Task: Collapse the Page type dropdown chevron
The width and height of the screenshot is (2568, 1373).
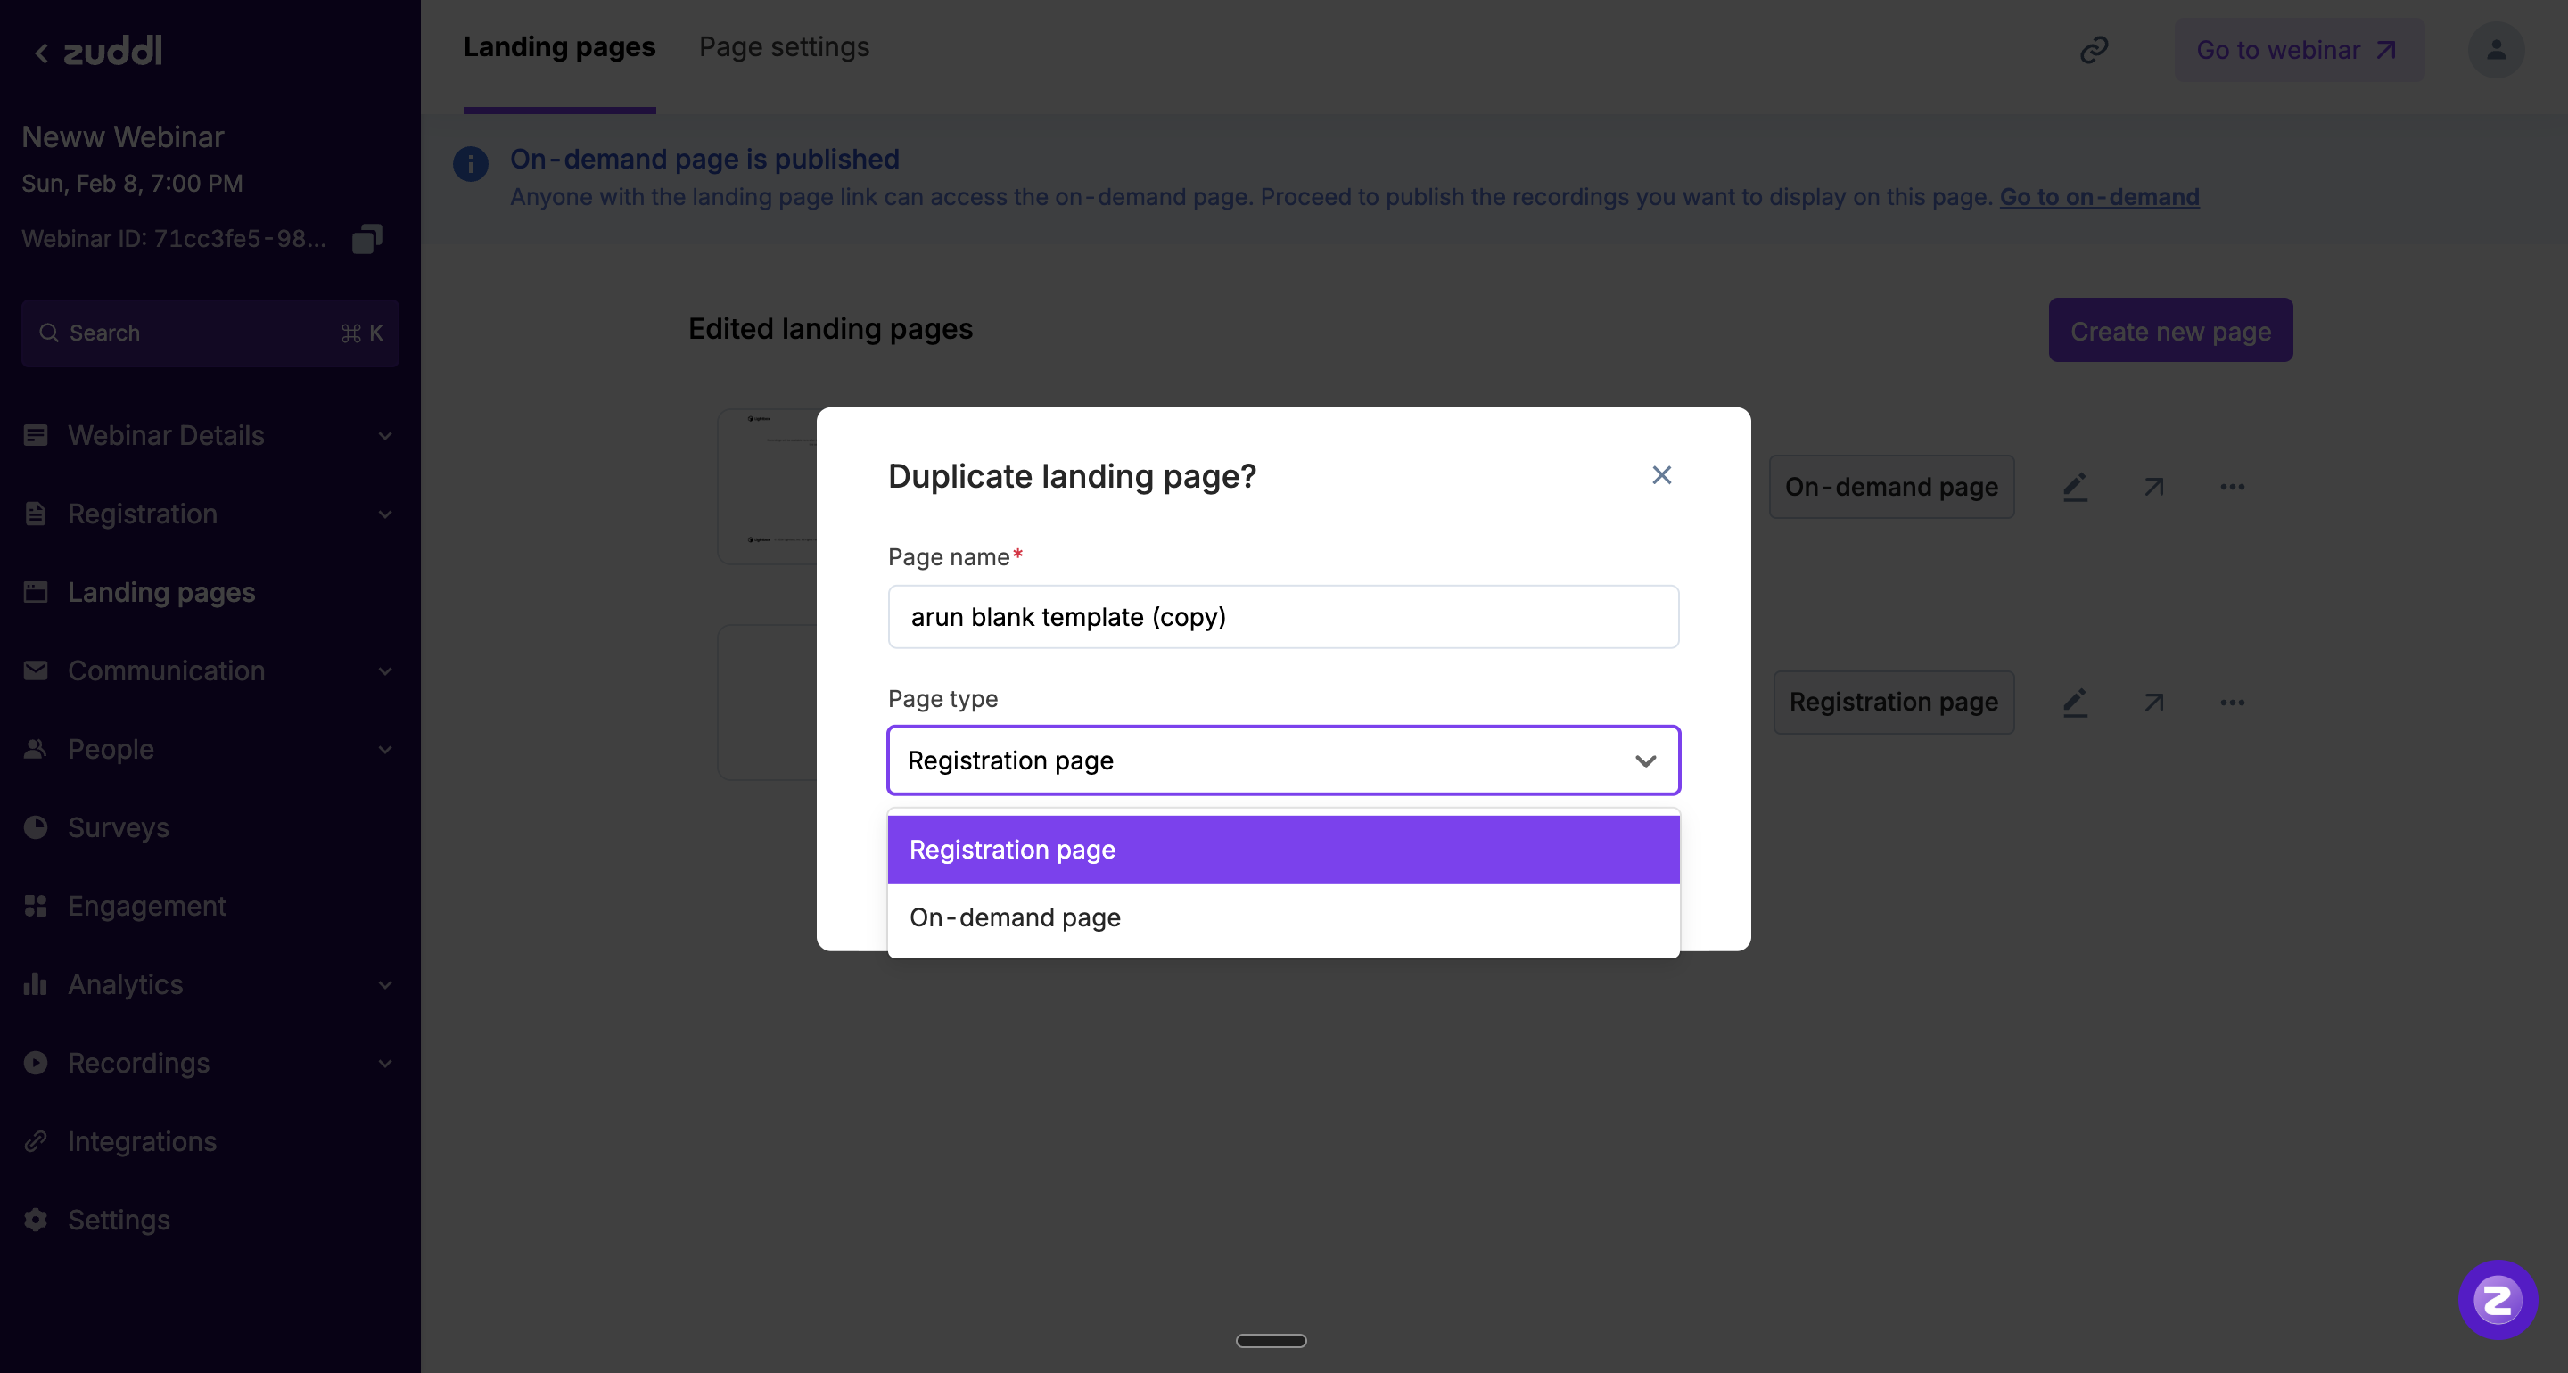Action: (1645, 760)
